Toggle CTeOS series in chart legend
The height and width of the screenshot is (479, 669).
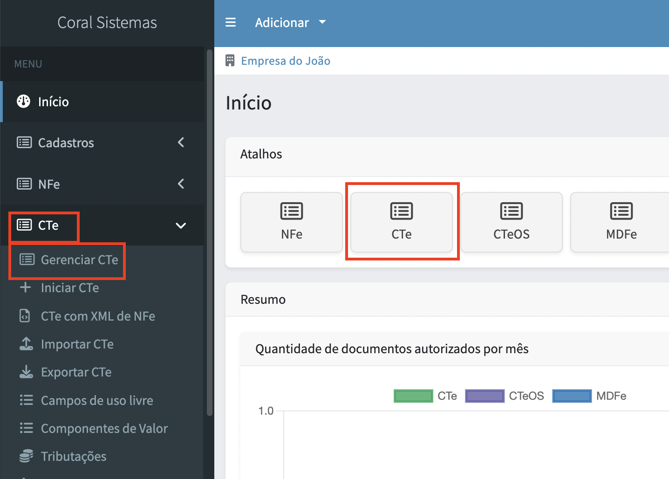505,396
